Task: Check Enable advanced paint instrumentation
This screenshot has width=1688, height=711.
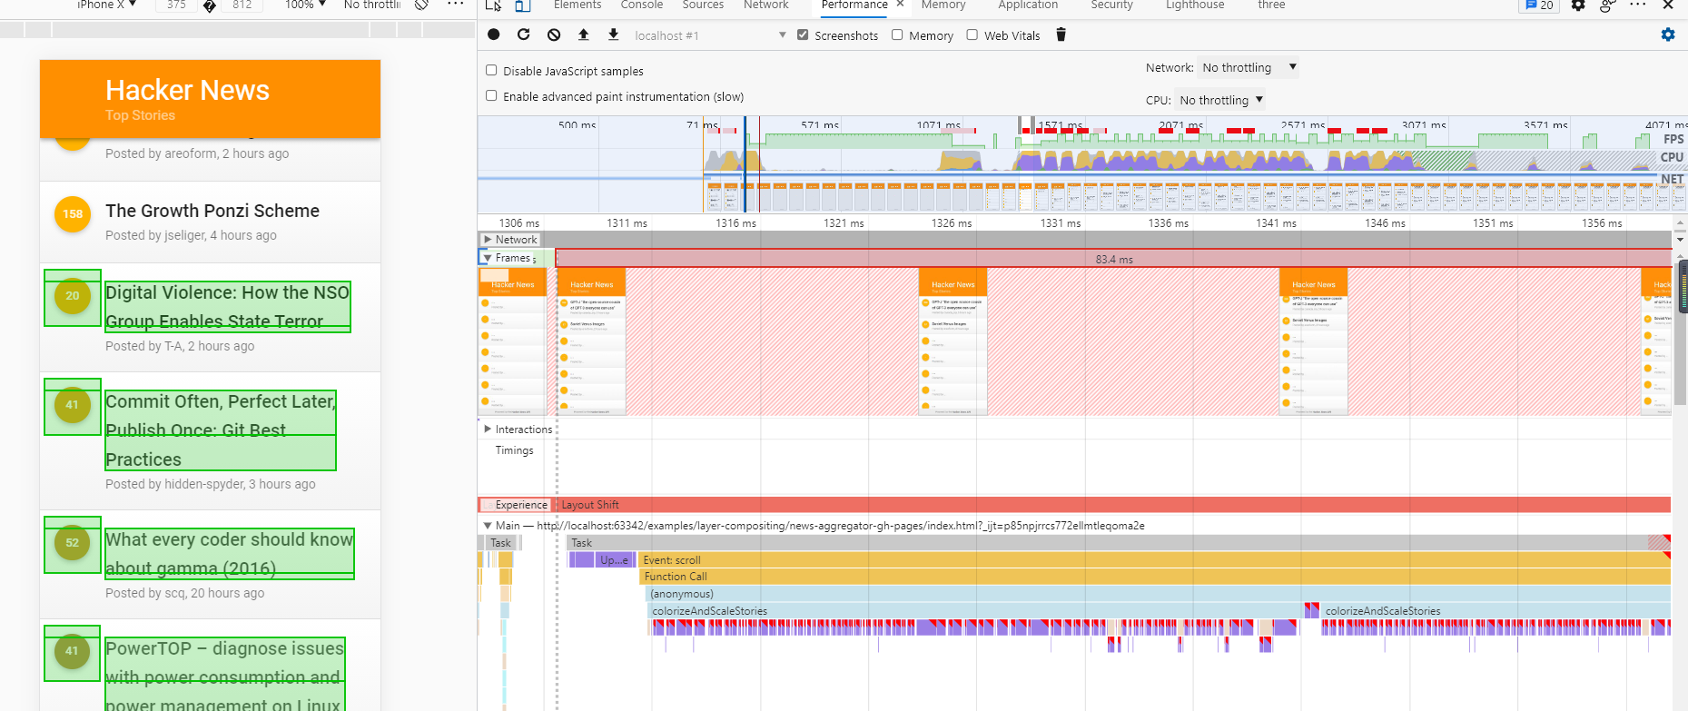Action: click(x=491, y=95)
